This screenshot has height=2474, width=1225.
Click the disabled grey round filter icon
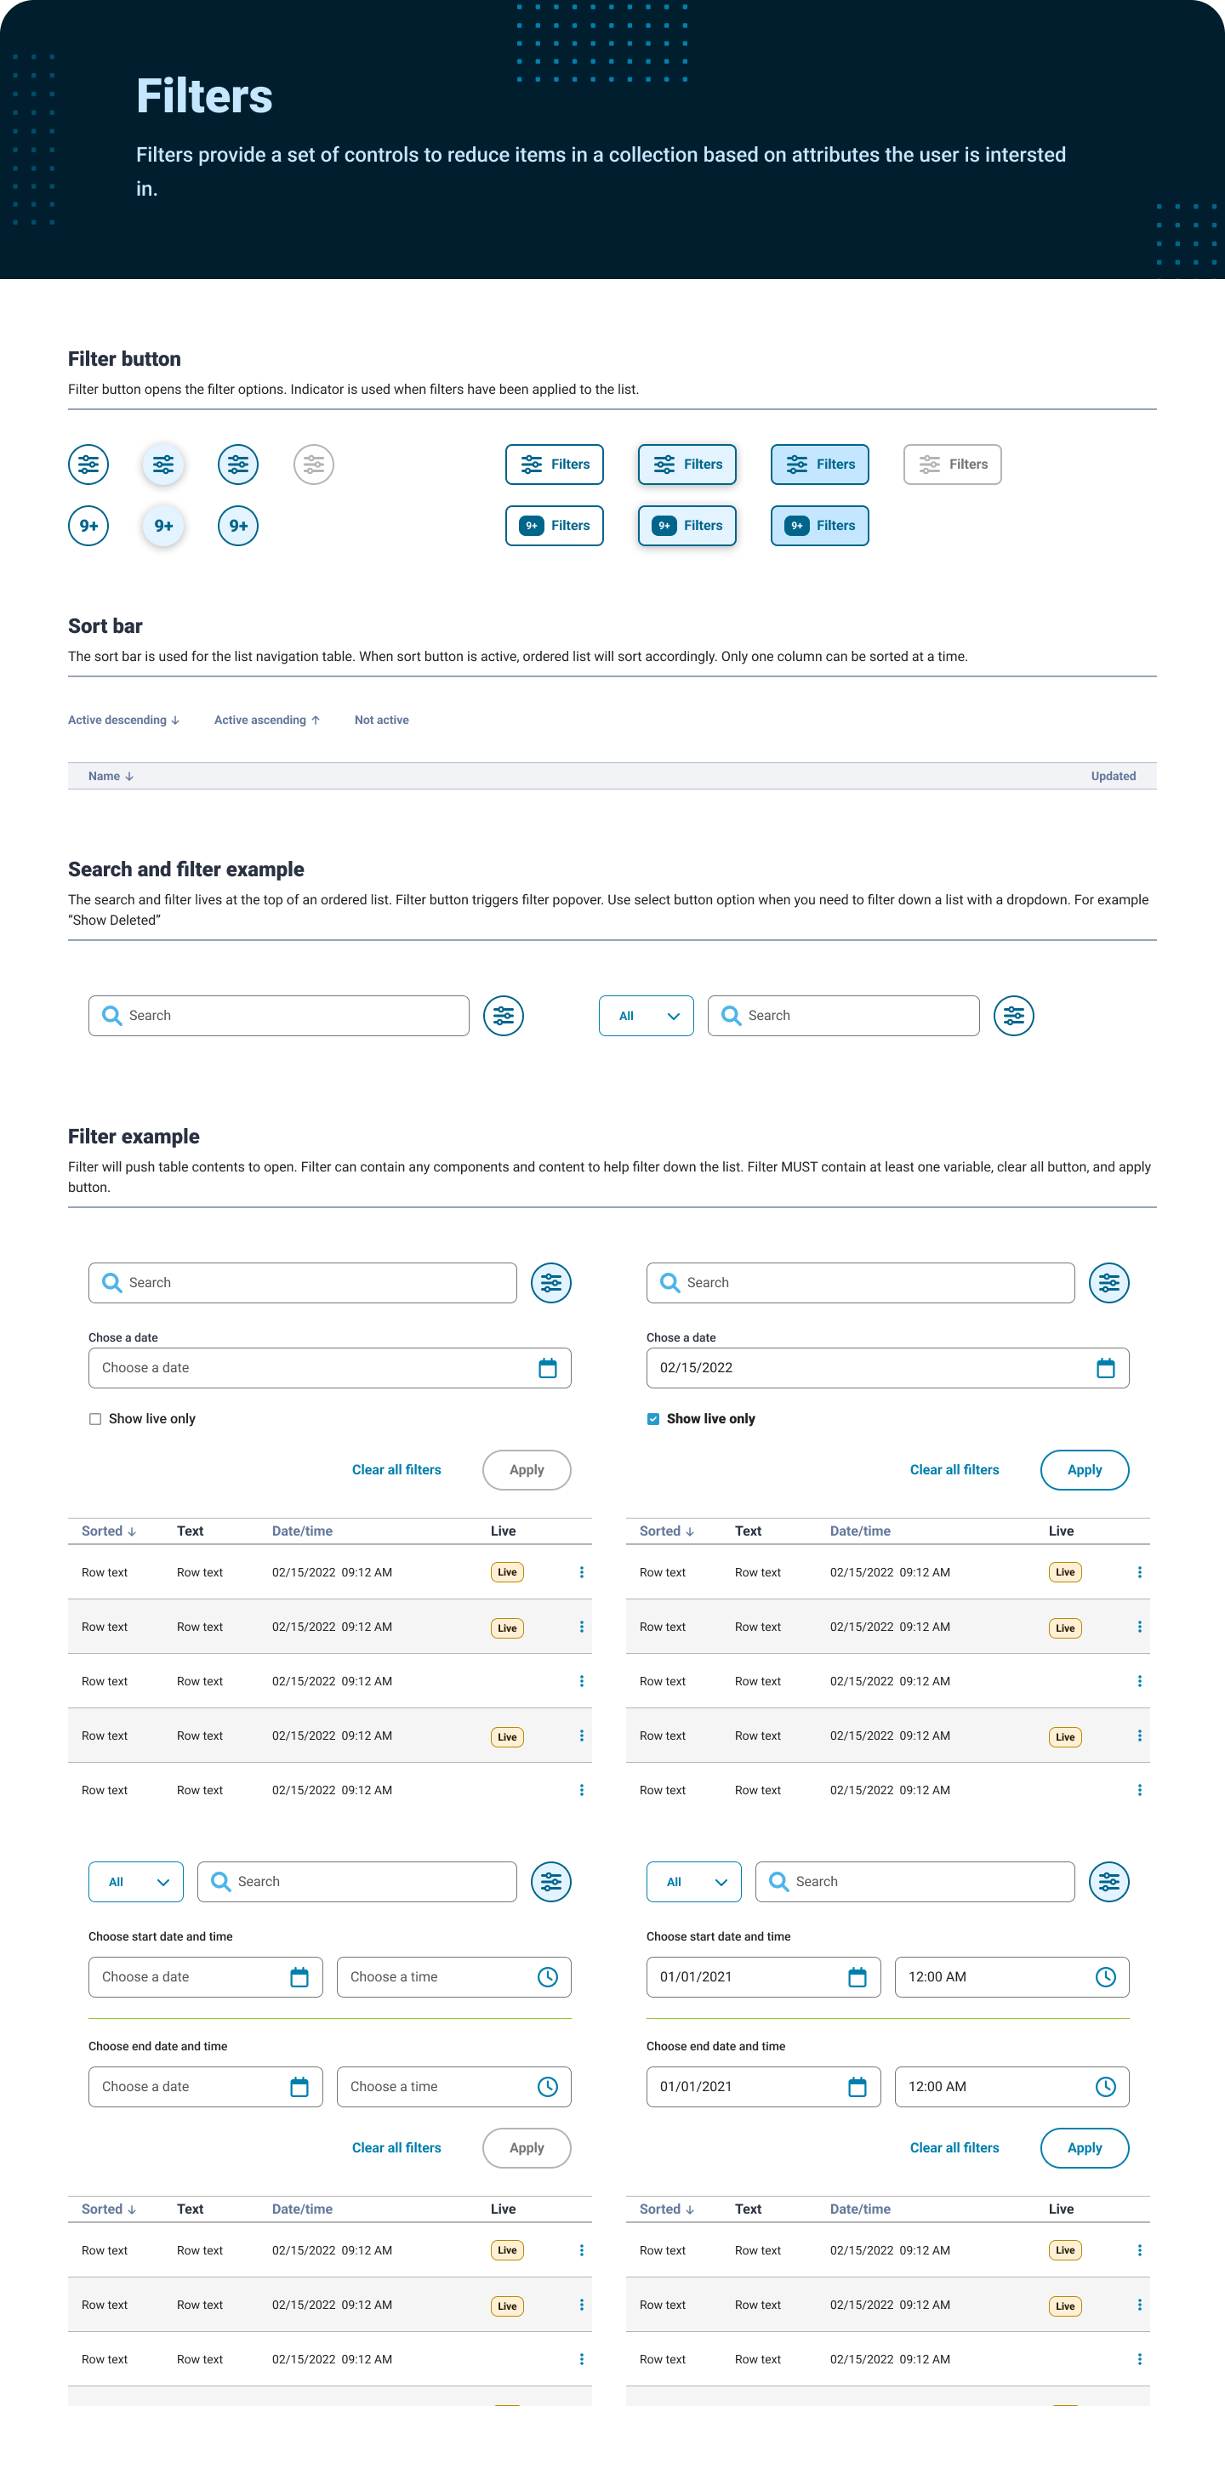[x=314, y=465]
